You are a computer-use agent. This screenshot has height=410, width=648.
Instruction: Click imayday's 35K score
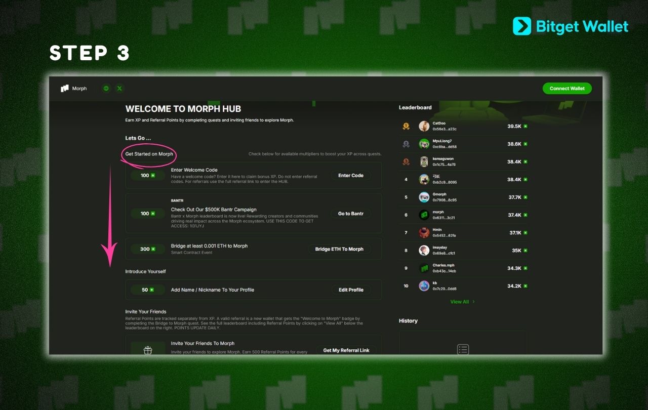pyautogui.click(x=516, y=251)
